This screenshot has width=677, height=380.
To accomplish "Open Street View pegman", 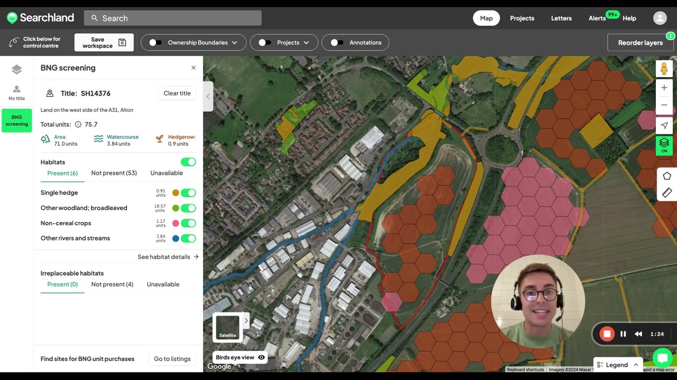I will coord(664,69).
